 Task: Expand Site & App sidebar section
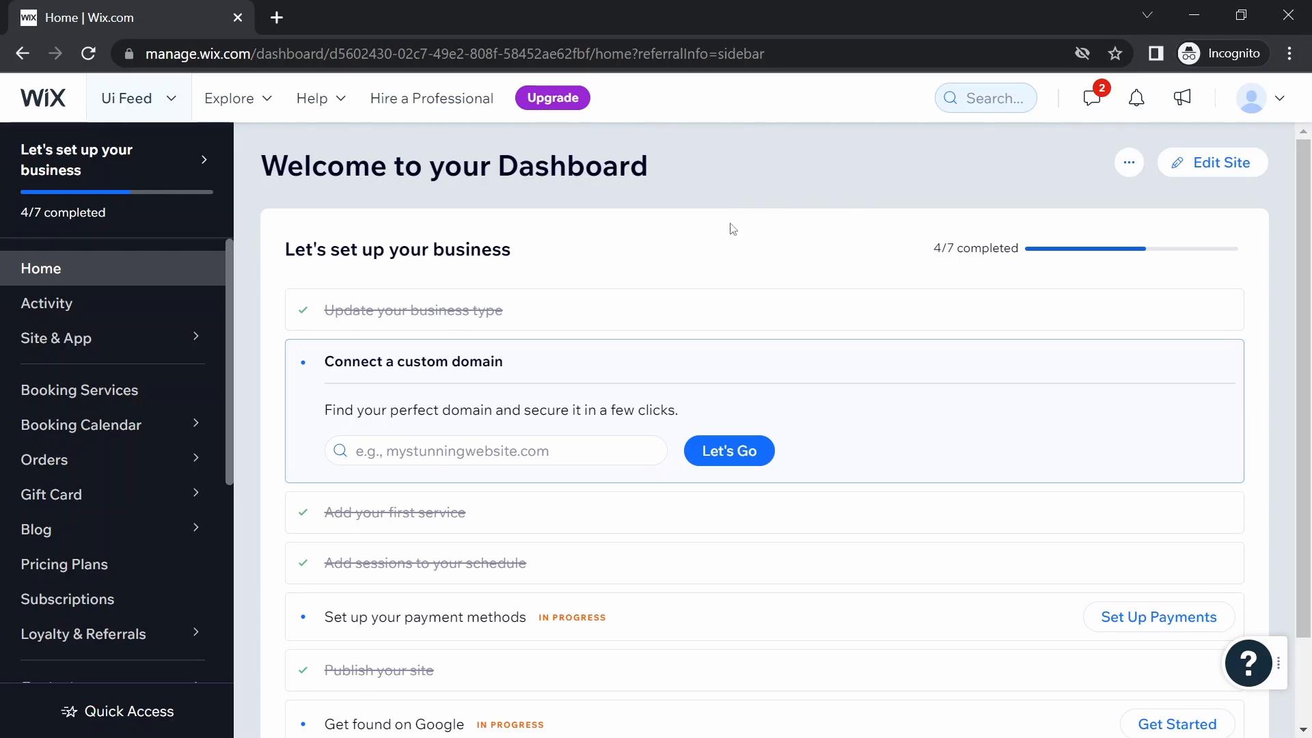click(196, 336)
